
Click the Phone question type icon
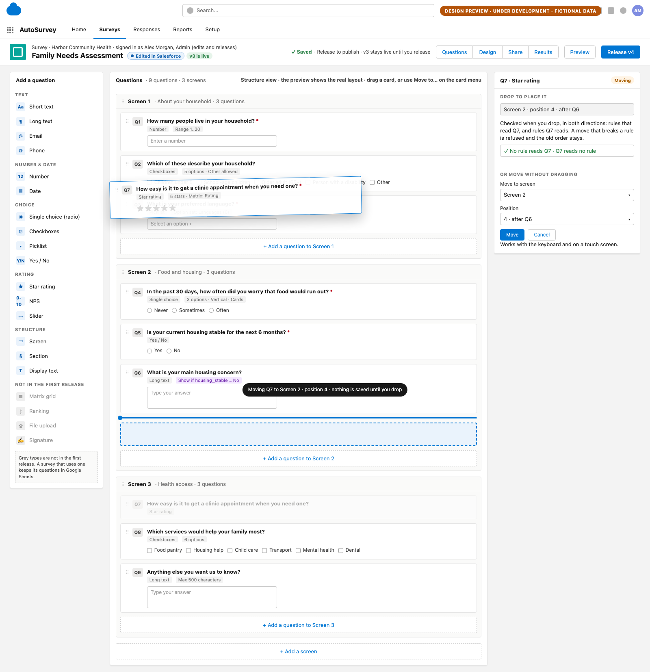click(x=21, y=151)
